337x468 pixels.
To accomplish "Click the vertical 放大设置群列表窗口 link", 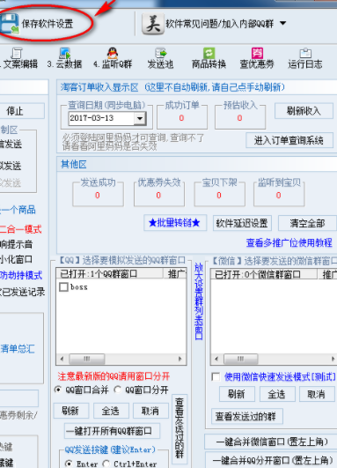I will point(199,301).
